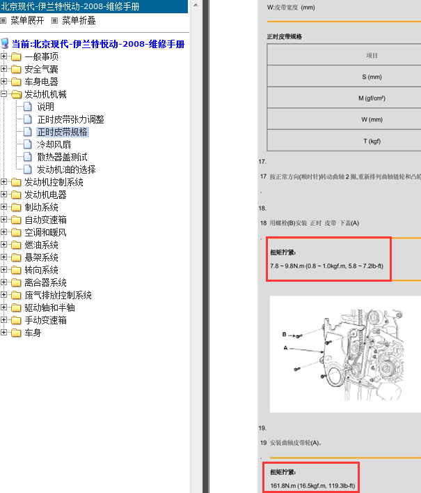Click the 菜单折叠 collapse-all button

click(79, 21)
